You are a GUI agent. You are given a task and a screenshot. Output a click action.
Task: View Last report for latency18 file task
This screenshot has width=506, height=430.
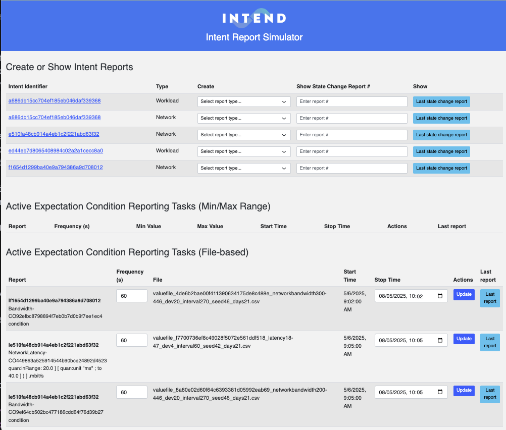[490, 342]
